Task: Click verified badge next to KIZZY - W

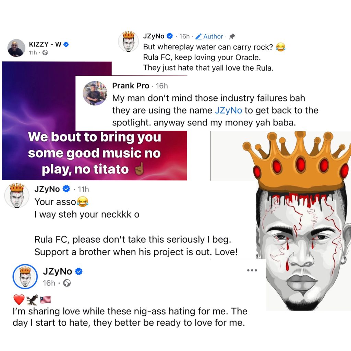Action: pyautogui.click(x=68, y=44)
